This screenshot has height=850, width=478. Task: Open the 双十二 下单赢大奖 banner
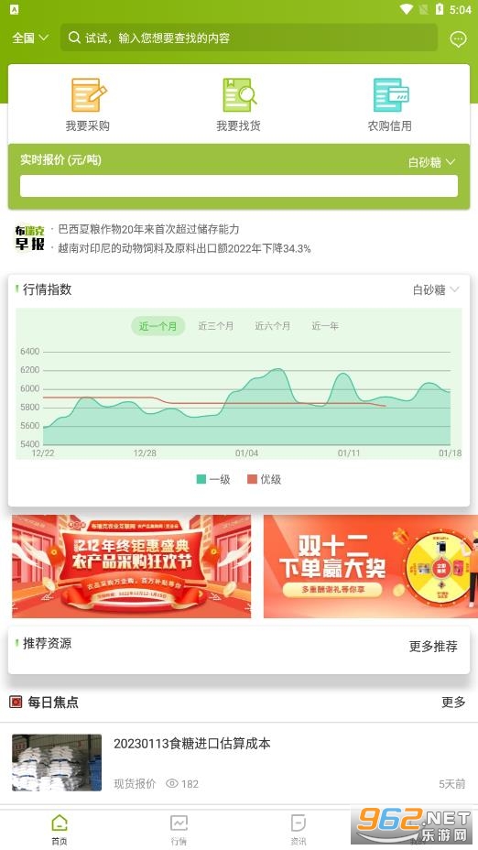pos(371,566)
